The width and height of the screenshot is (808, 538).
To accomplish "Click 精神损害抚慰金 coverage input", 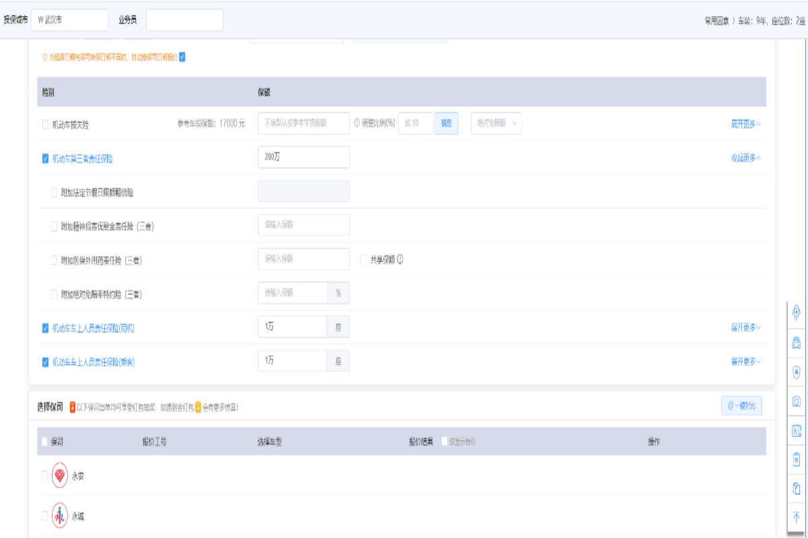I will [x=304, y=225].
